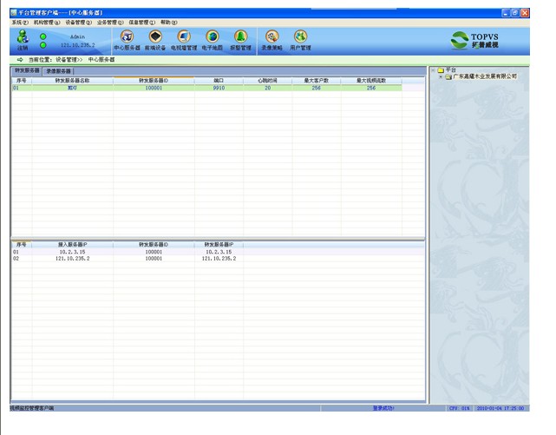Expand the 广东嘉隆木业发展有限公司 tree node
Screen dimensions: 556x435
pos(441,76)
